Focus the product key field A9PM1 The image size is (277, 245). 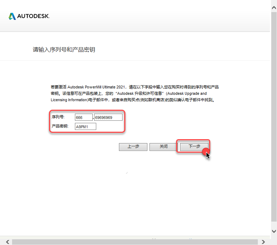point(86,126)
